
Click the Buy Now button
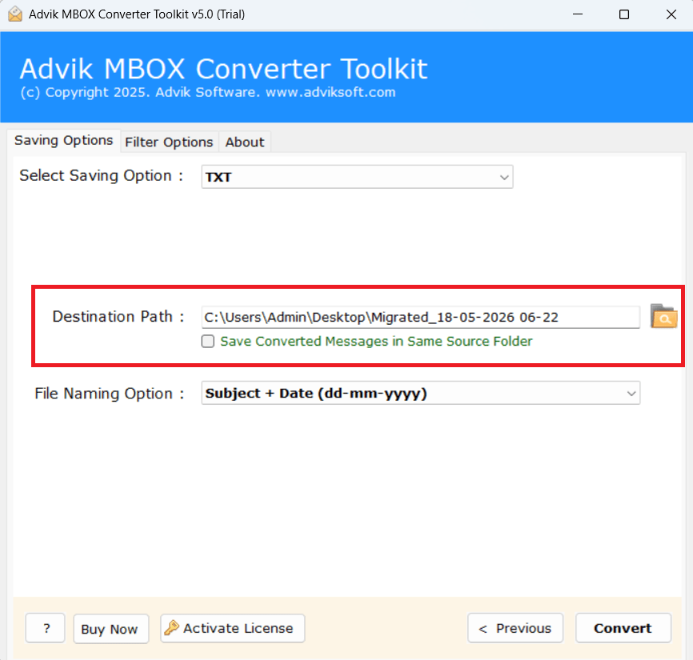pyautogui.click(x=111, y=629)
